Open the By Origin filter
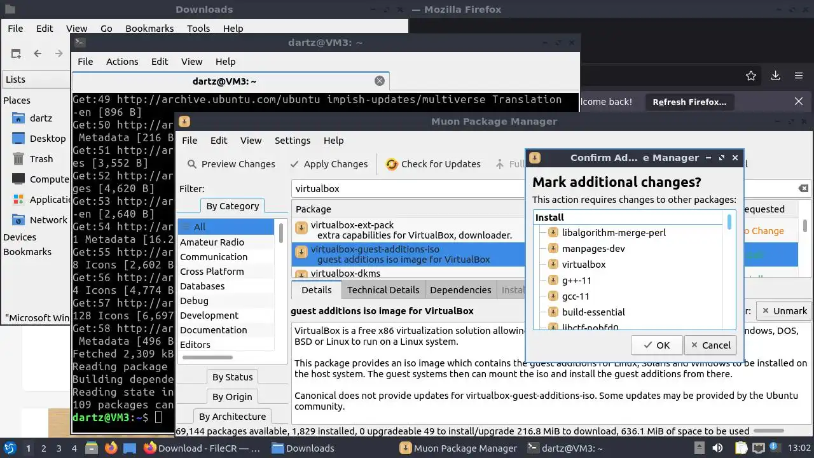 pyautogui.click(x=232, y=397)
